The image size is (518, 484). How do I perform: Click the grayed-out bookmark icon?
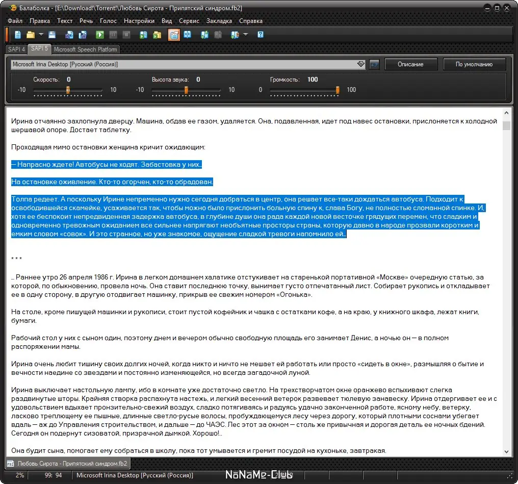pyautogui.click(x=218, y=35)
